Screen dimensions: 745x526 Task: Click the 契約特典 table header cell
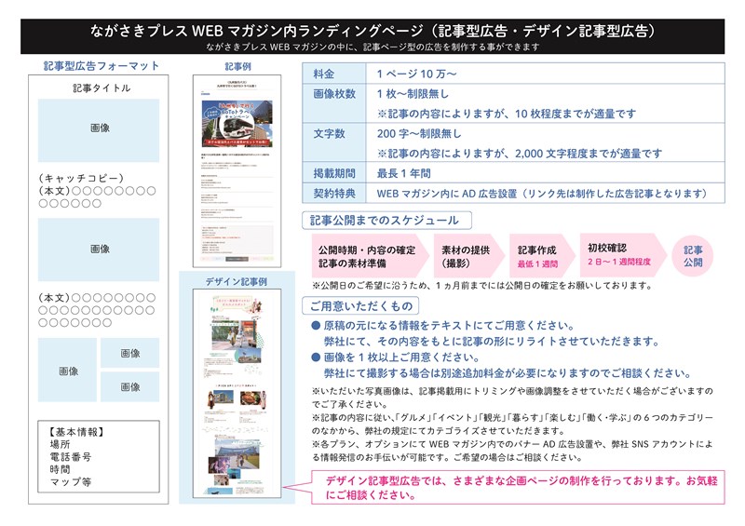[x=334, y=193]
